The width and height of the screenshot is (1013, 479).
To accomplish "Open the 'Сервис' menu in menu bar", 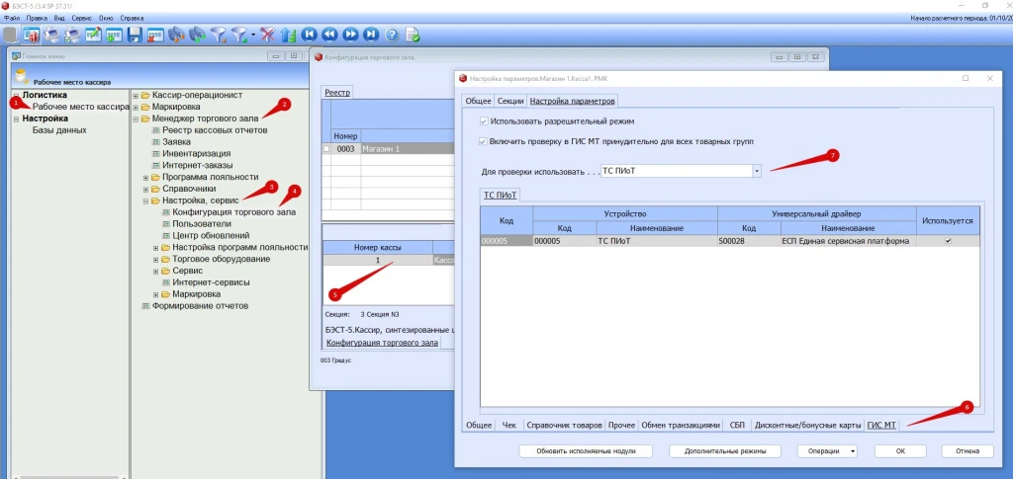I will (80, 18).
